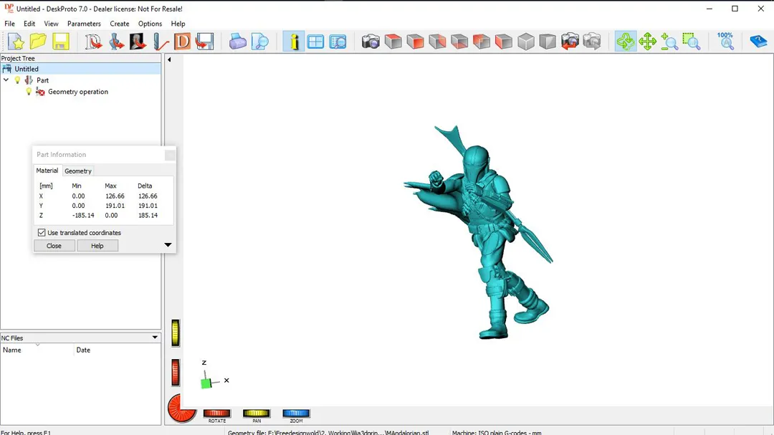Activate the zoom window dashed-rectangle icon
The image size is (774, 435).
pyautogui.click(x=692, y=42)
